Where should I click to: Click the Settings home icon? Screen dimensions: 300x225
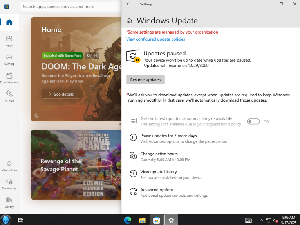click(129, 21)
